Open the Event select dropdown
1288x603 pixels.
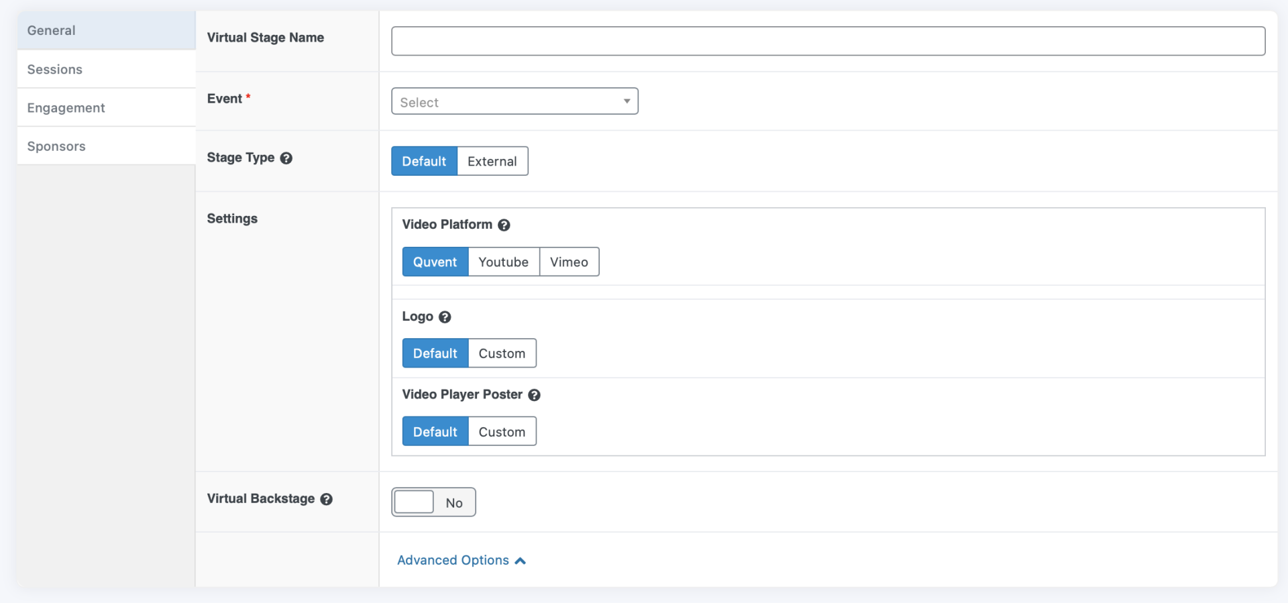[515, 102]
